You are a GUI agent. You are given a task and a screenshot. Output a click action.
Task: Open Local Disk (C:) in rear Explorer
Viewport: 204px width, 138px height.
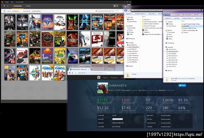pyautogui.click(x=132, y=45)
